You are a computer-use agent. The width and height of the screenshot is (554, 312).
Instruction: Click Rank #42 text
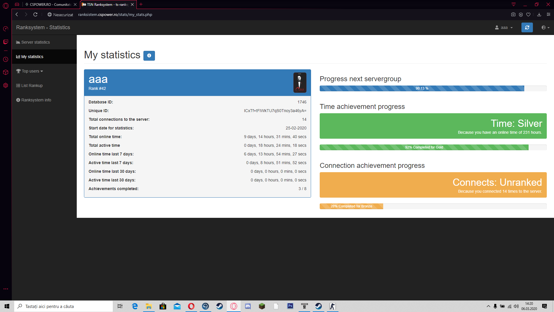point(97,88)
